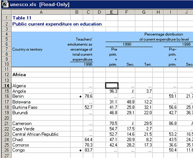The height and width of the screenshot is (158, 193).
Task: Click the '1990' year header
Action: pyautogui.click(x=127, y=44)
